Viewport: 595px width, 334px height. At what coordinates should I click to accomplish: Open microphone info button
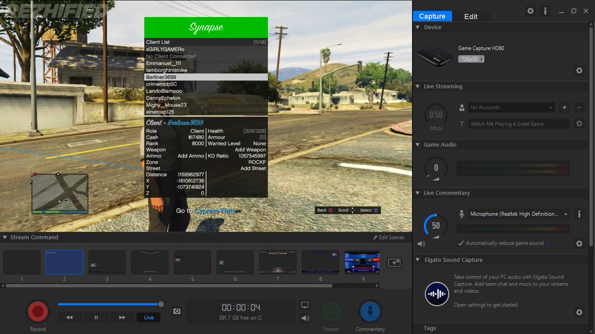[x=579, y=214]
